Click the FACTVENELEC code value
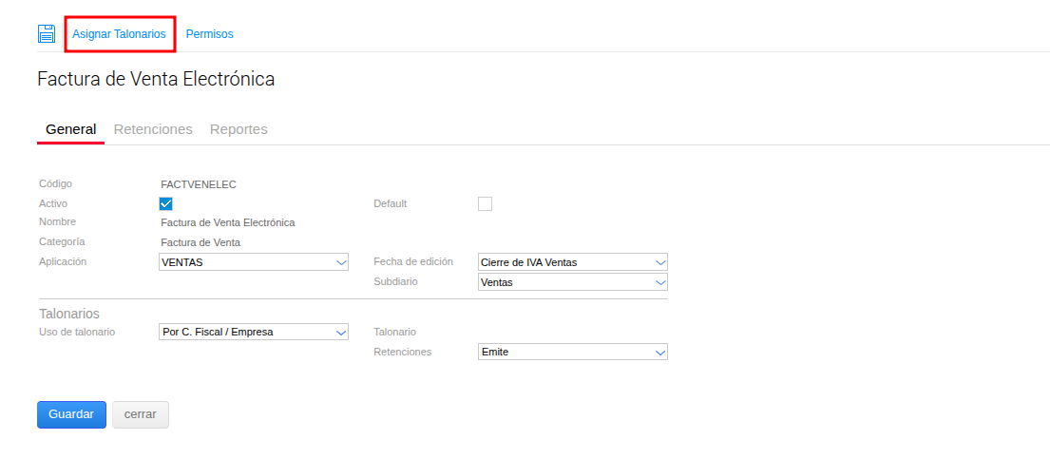 pos(199,184)
